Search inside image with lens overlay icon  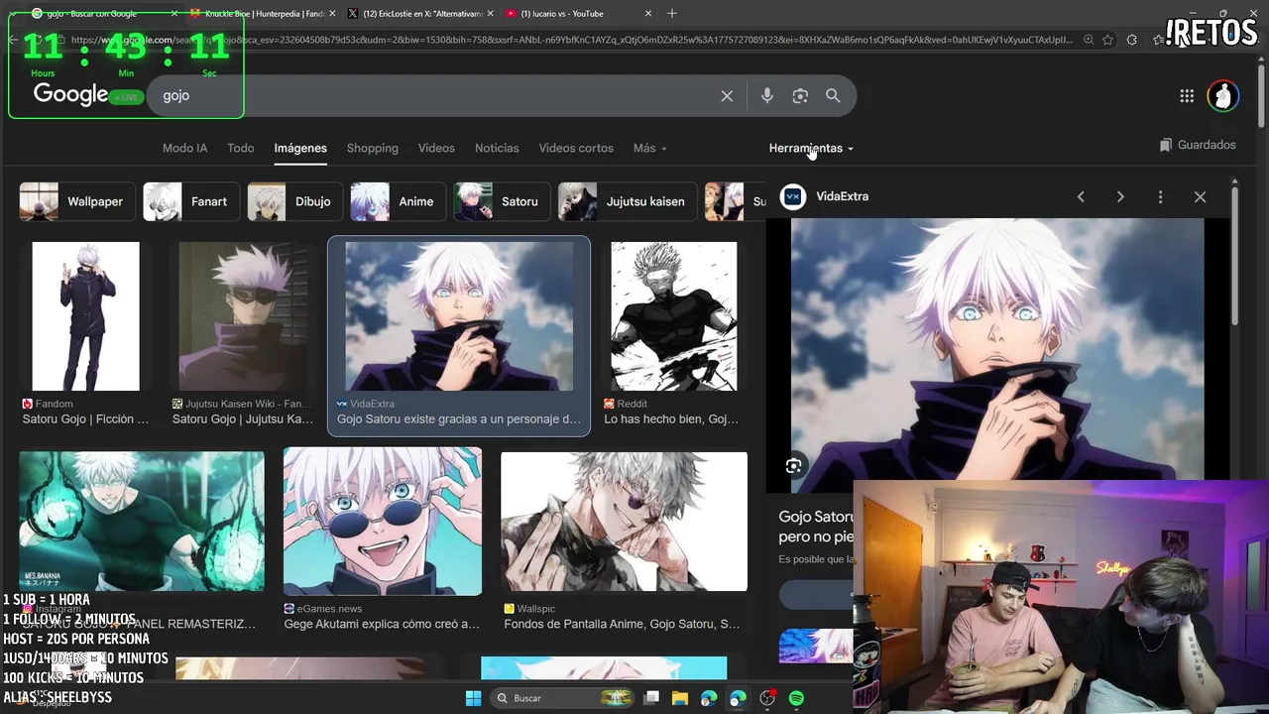tap(793, 466)
